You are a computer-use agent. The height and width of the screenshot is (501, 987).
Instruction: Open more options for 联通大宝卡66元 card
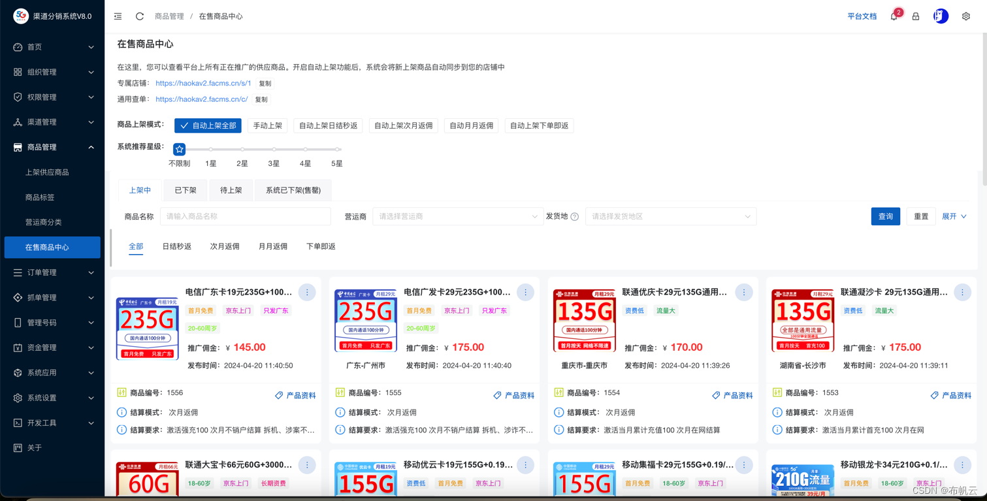pyautogui.click(x=307, y=465)
